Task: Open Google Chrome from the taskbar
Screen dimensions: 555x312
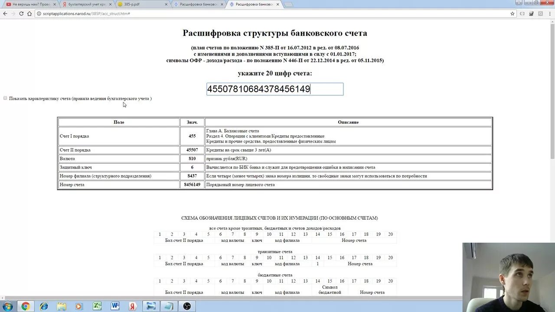Action: (26, 306)
